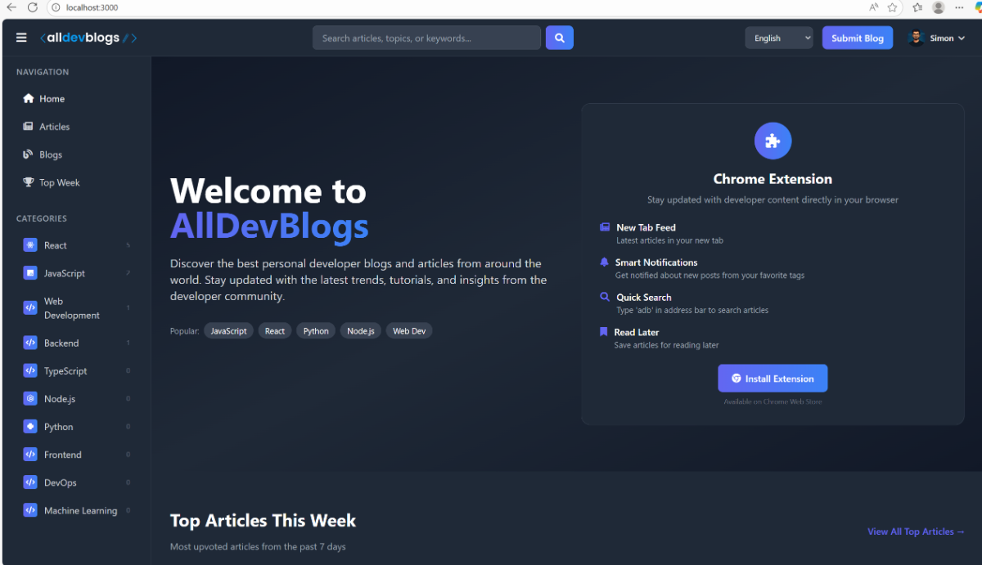Image resolution: width=982 pixels, height=565 pixels.
Task: Click the Python category icon
Action: point(30,427)
